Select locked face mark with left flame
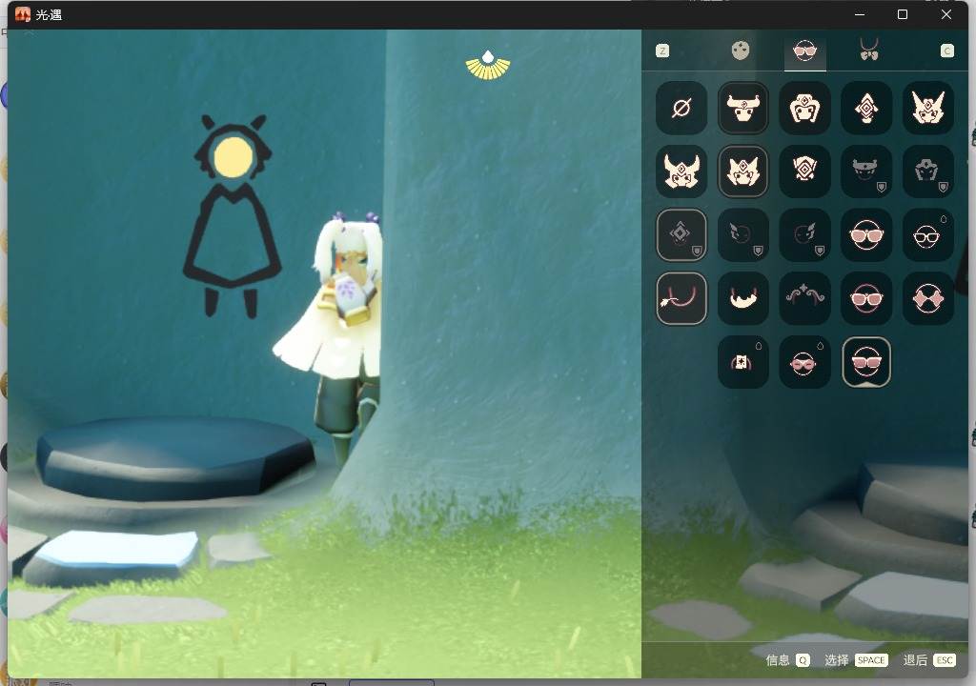This screenshot has width=976, height=686. (x=742, y=234)
